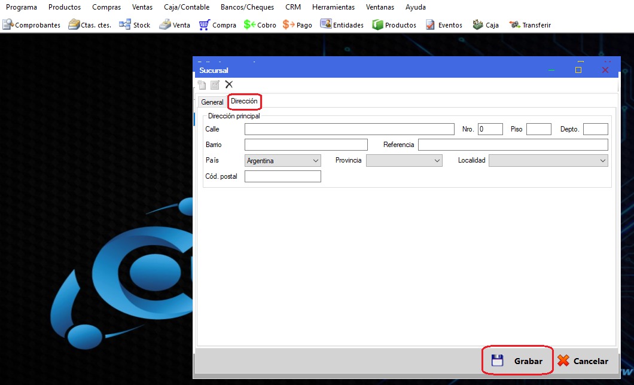The image size is (634, 385).
Task: Expand the Provincia dropdown
Action: (x=404, y=161)
